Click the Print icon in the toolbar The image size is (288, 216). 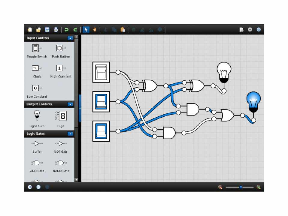[56, 29]
